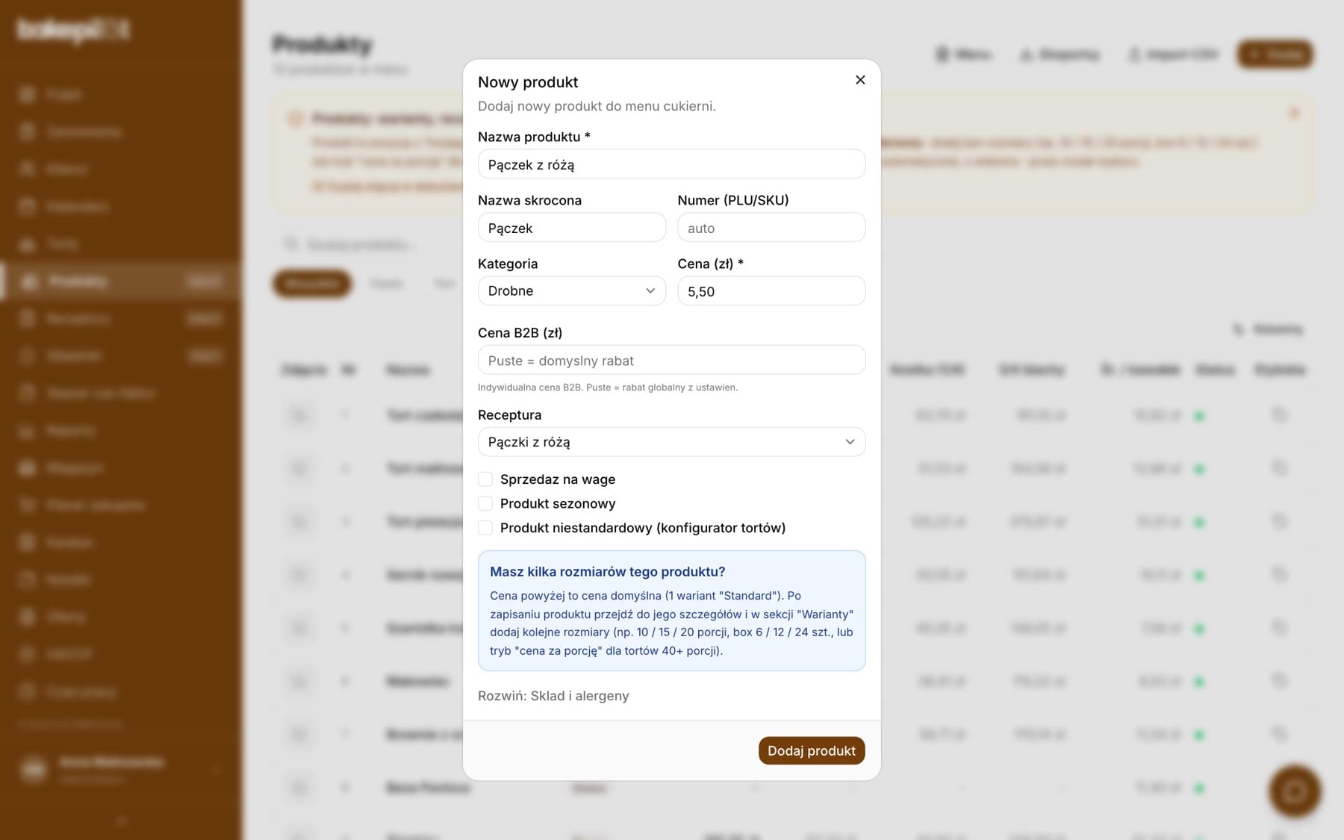Screen dimensions: 1344x840
Task: Open the Kategoria dropdown chevron
Action: 650,290
